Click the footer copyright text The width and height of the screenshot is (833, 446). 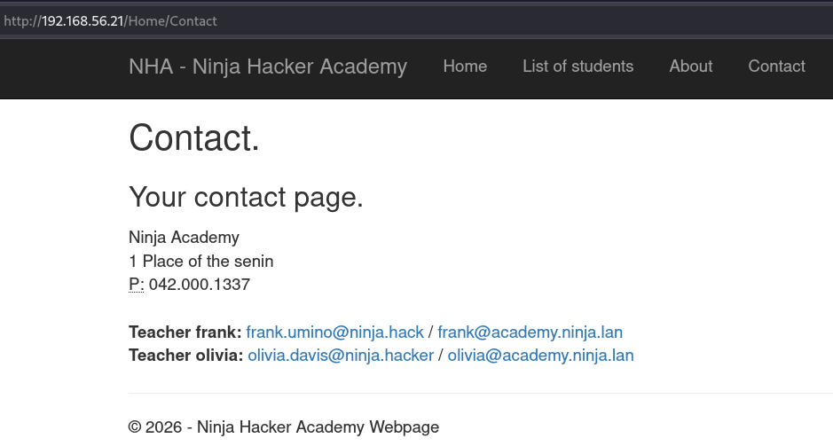click(x=283, y=426)
